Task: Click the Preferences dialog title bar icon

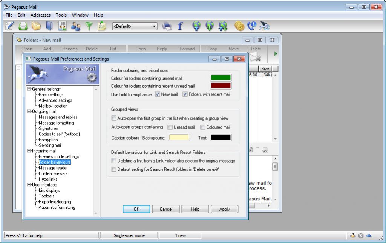Action: [28, 59]
